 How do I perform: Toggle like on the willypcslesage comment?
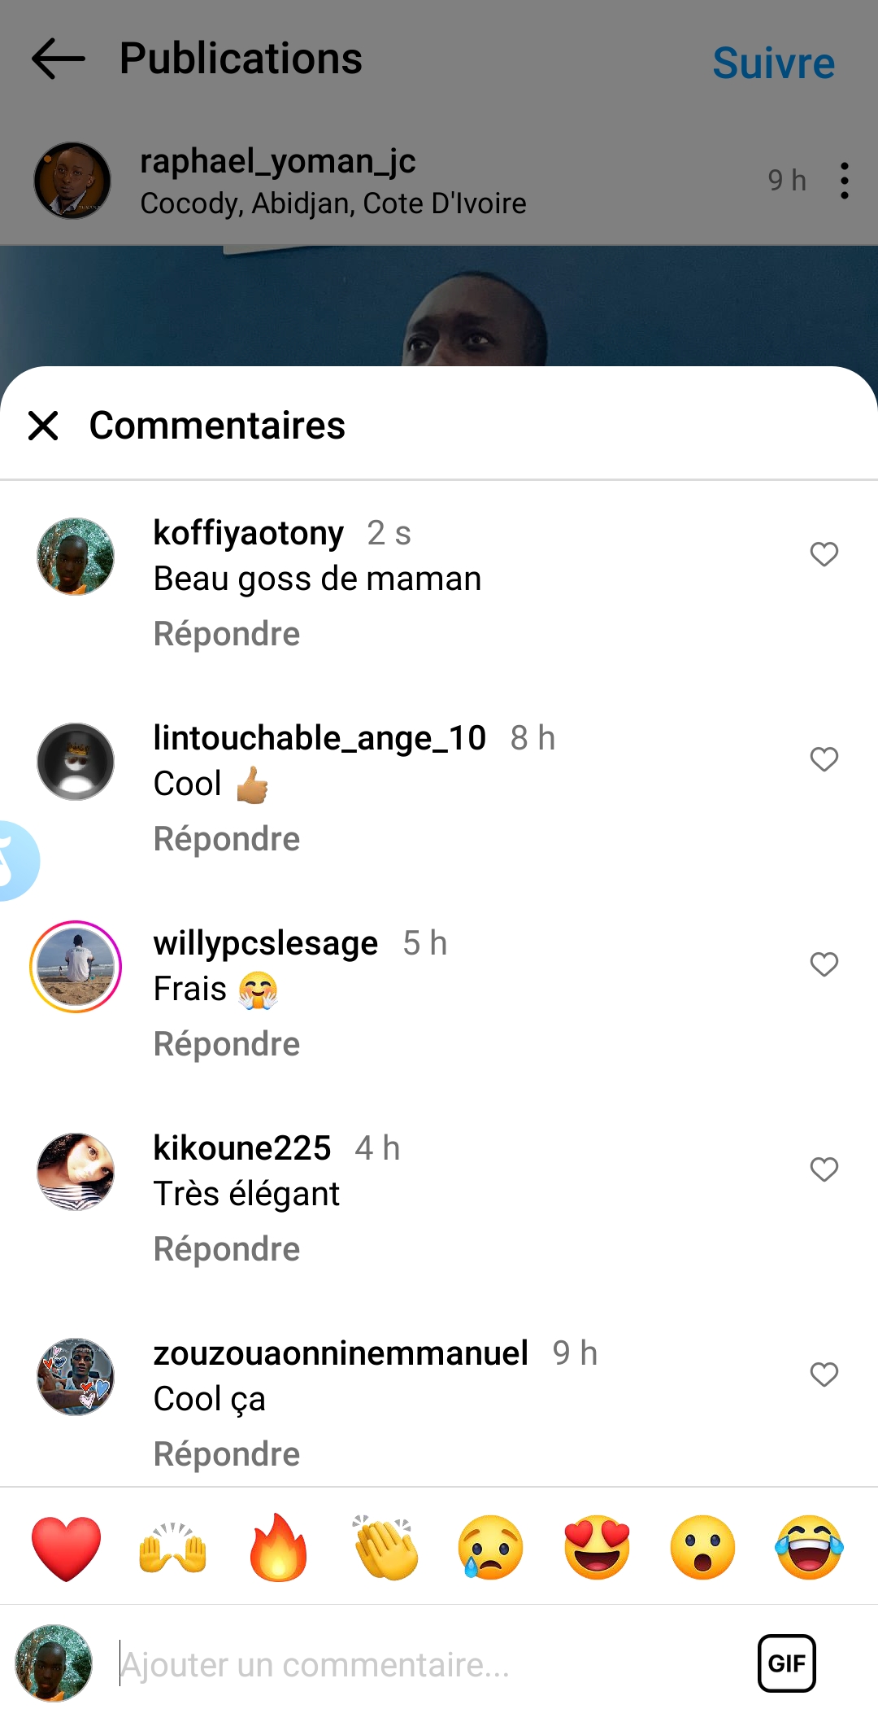point(824,964)
